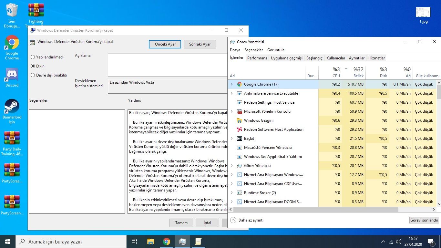The height and width of the screenshot is (248, 441).
Task: Open the Seçenekler menu in Task Manager
Action: [253, 50]
